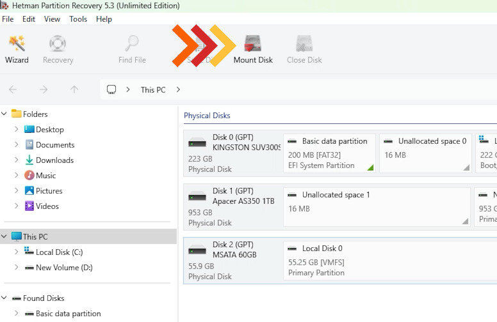Click the This PC monitor icon in tree
This screenshot has height=322, width=497.
coord(17,236)
